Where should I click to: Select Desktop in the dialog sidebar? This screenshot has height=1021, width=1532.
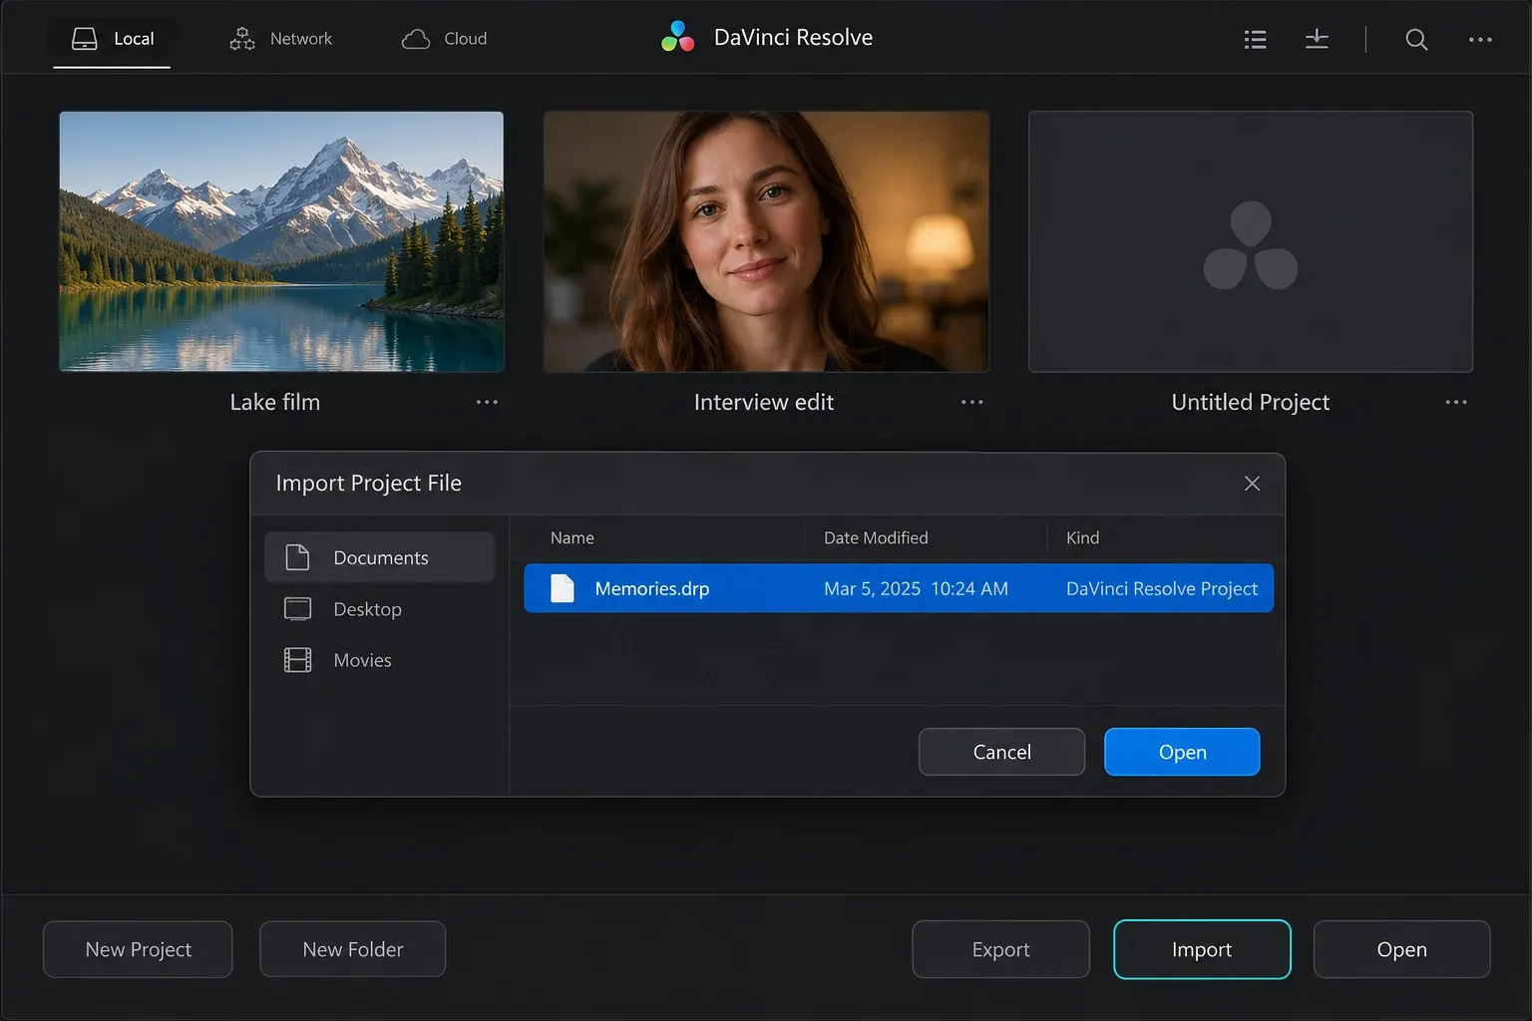pos(380,609)
